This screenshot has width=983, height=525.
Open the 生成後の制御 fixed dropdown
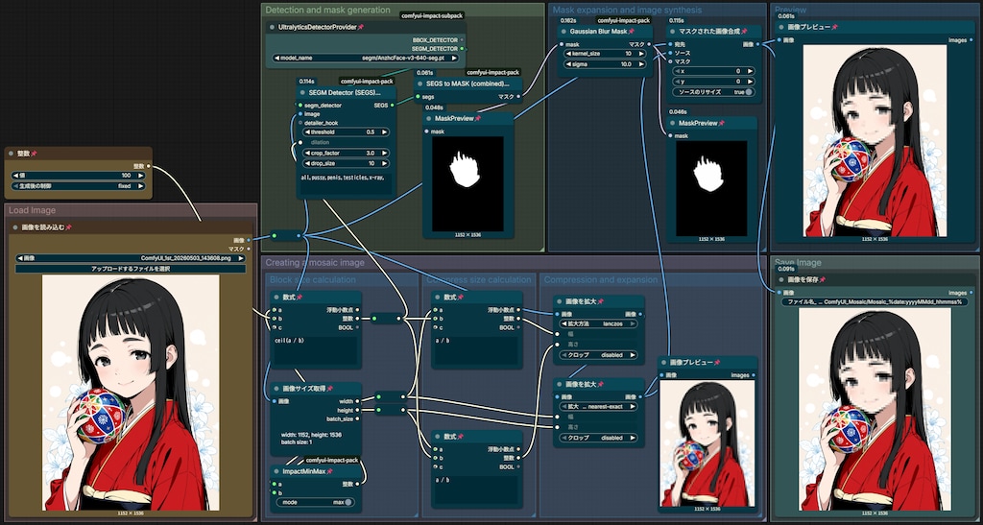pos(79,185)
